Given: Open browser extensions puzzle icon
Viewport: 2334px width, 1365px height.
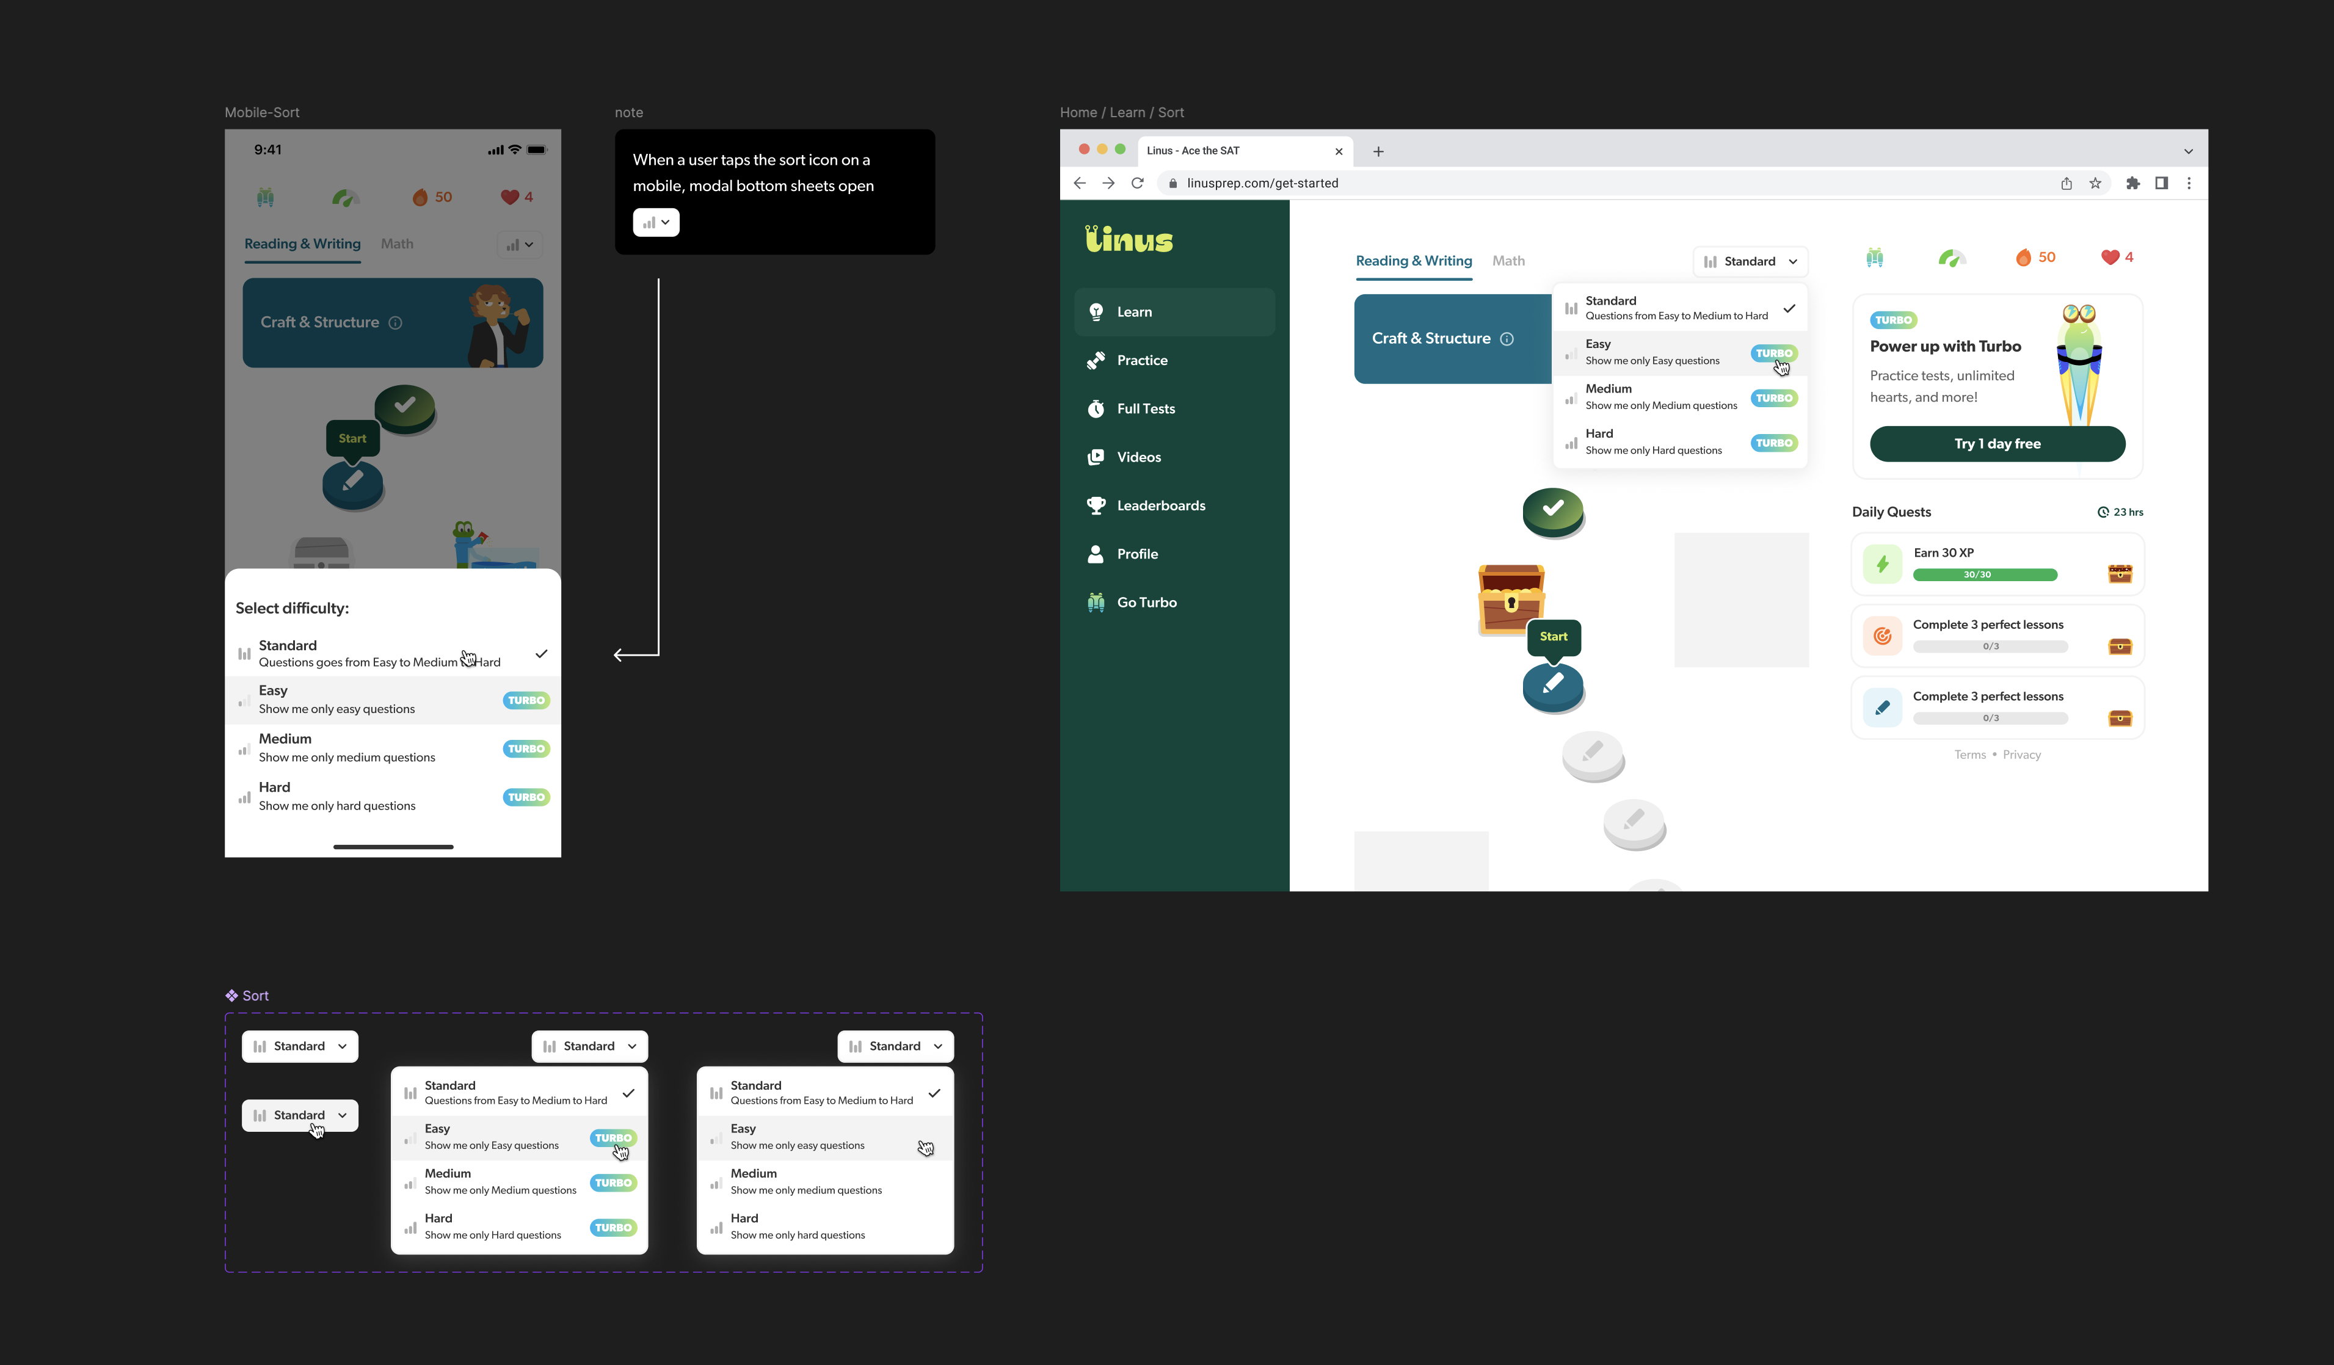Looking at the screenshot, I should [x=2133, y=183].
